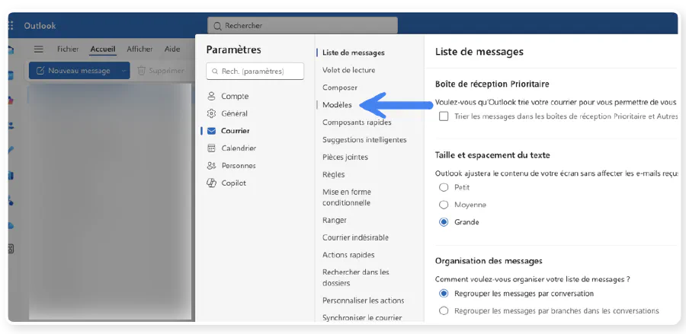
Task: Open the Fichier menu
Action: point(68,49)
